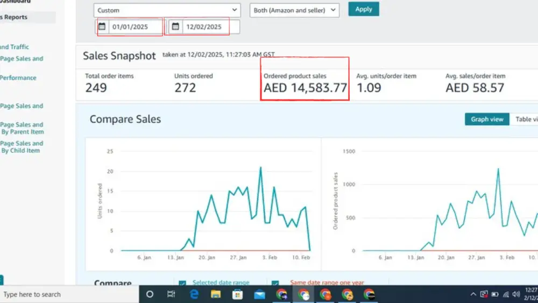
Task: Show hidden system tray icons
Action: 473,294
